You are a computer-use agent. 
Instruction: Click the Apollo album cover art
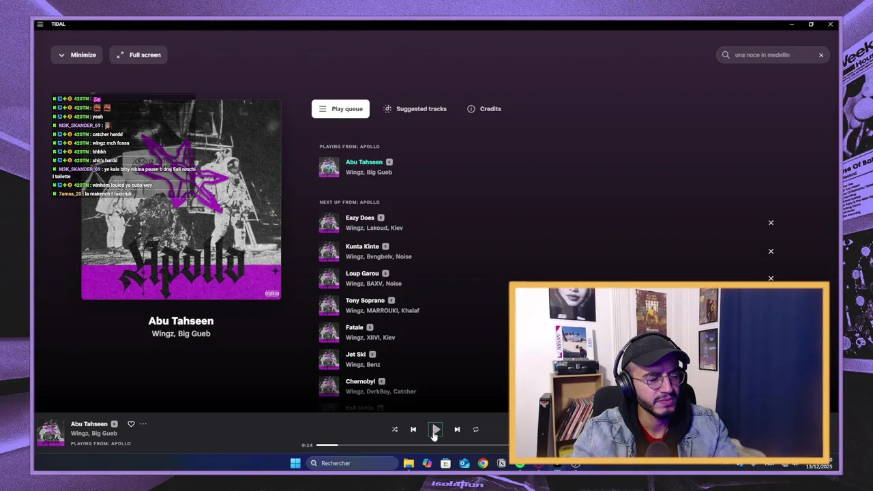pos(181,200)
